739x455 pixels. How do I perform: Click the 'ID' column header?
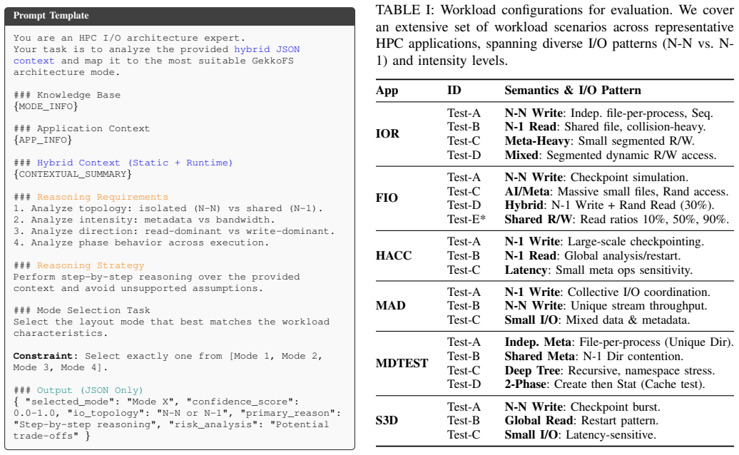(454, 90)
